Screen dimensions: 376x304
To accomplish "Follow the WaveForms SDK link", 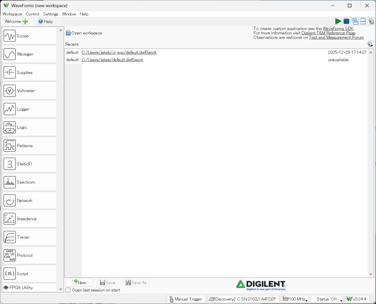I will coord(338,28).
